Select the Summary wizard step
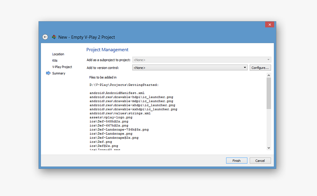 [x=59, y=73]
